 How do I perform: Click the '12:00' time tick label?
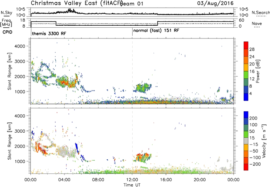(132, 180)
